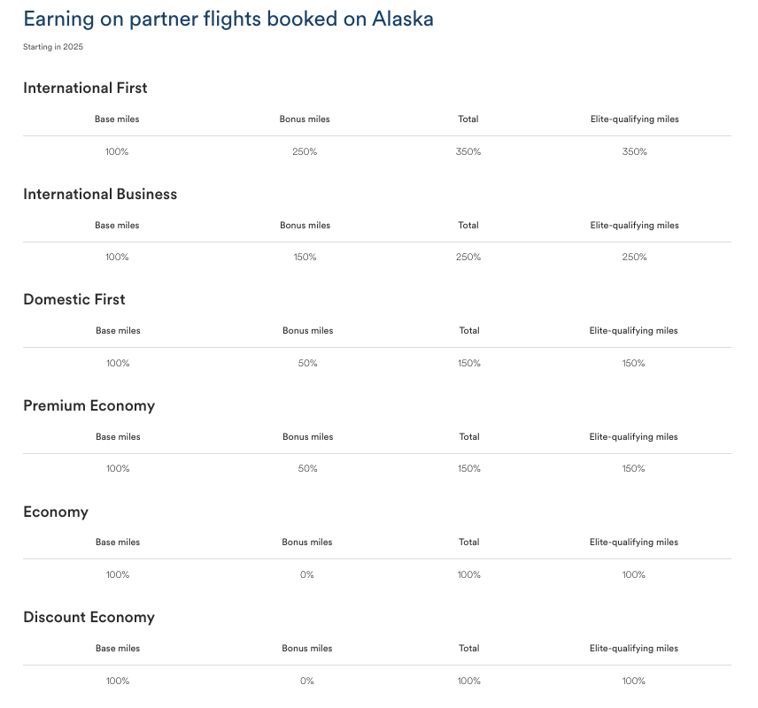Click the Bonus miles header under Domestic First
This screenshot has height=708, width=758.
308,331
